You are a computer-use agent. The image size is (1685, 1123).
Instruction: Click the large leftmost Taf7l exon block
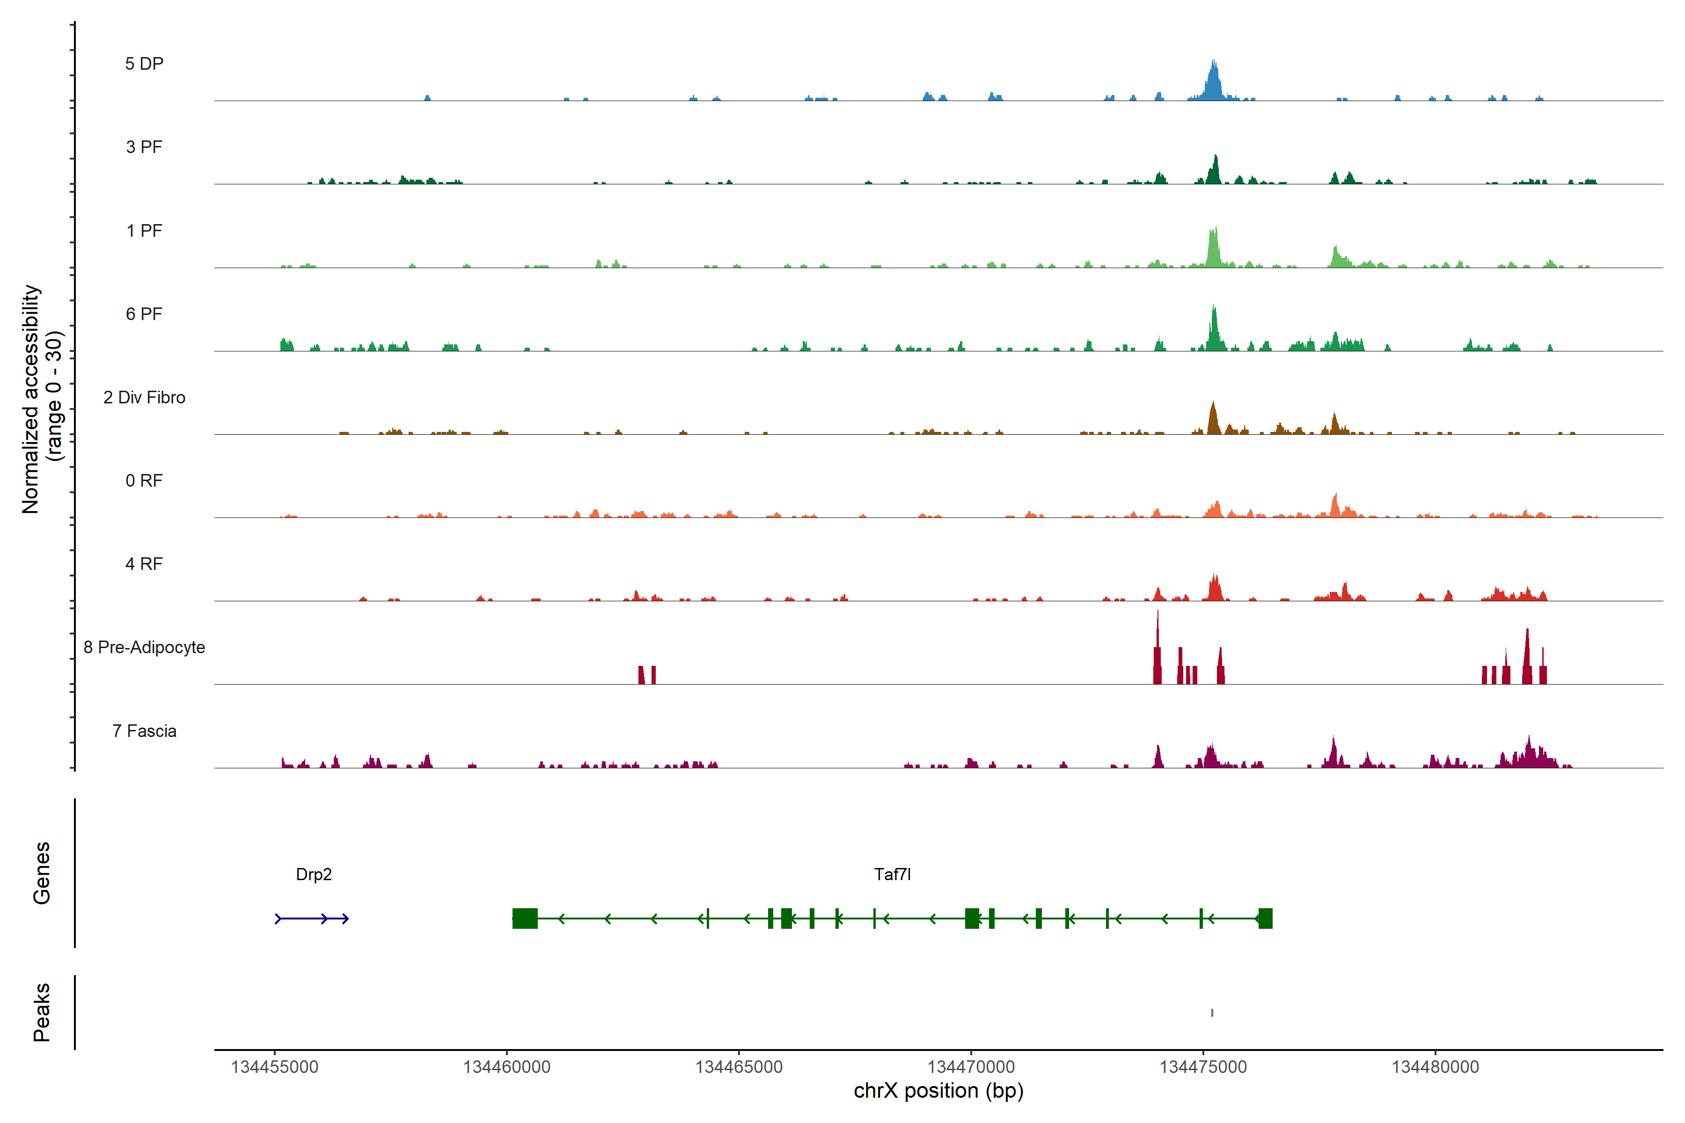click(525, 918)
